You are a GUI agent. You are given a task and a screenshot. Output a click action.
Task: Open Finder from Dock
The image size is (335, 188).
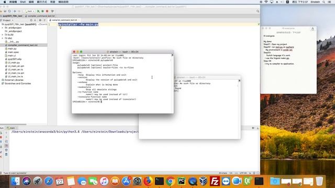(x=15, y=181)
